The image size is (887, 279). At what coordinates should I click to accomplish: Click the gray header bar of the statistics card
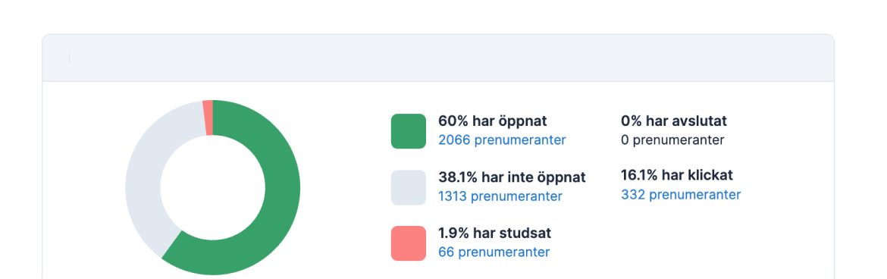coord(438,58)
